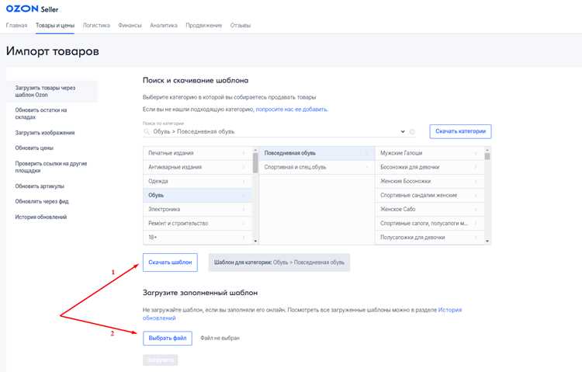Follow the История обновлений link in the upload note
The height and width of the screenshot is (372, 582).
[450, 310]
